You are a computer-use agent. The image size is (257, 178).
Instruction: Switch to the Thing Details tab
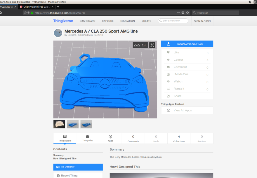[65, 138]
